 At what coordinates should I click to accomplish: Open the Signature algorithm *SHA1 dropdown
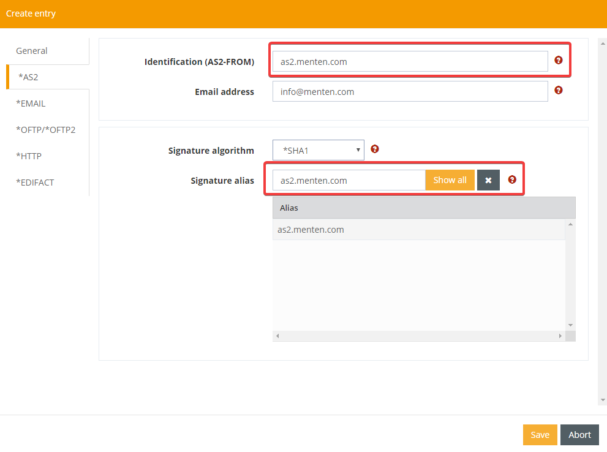point(319,150)
